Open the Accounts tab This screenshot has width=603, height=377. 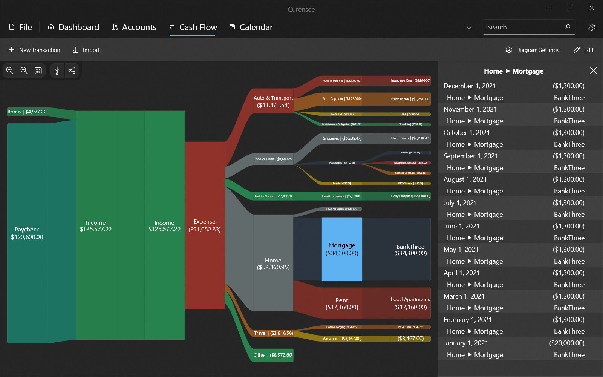[x=134, y=27]
